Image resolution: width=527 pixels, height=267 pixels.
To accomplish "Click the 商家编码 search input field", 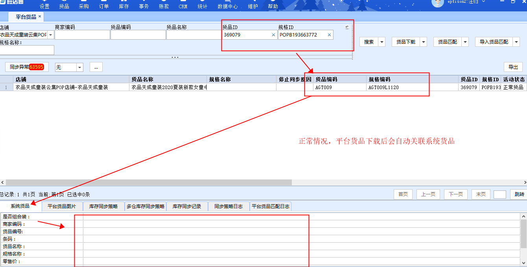I will [x=82, y=35].
